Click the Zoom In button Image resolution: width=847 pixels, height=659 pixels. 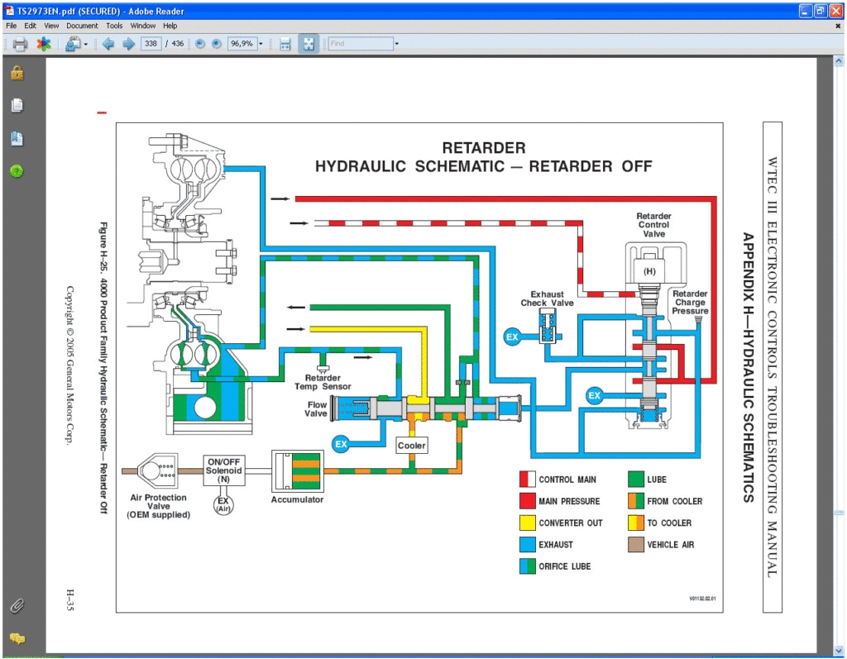[216, 43]
